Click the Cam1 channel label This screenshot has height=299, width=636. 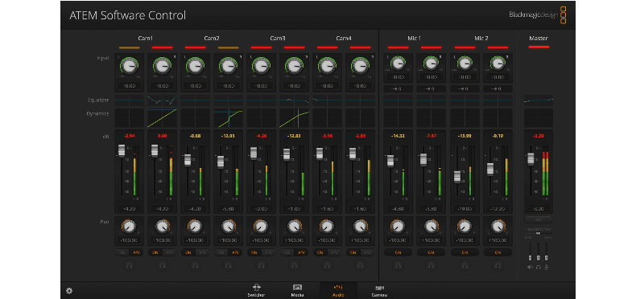[x=146, y=39]
